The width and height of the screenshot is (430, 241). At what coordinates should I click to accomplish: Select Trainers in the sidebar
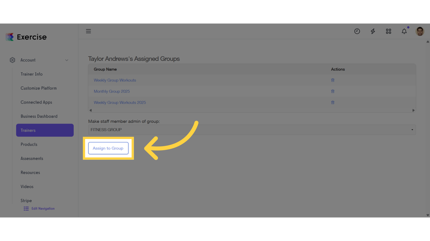click(x=45, y=130)
